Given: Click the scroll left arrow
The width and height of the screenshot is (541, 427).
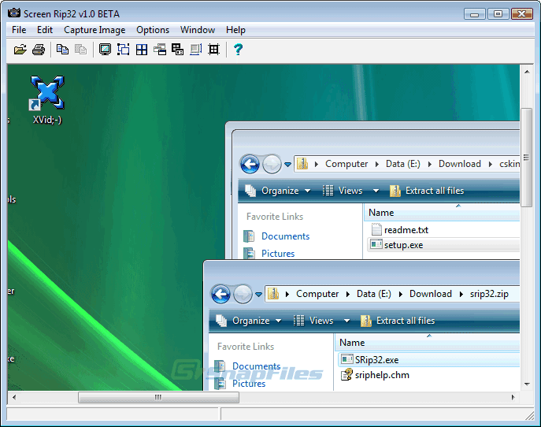Looking at the screenshot, I should click(x=14, y=397).
